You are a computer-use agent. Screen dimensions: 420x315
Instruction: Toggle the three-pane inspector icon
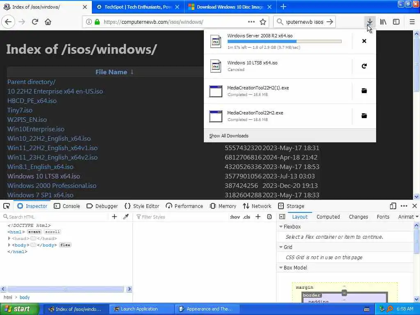[x=282, y=217]
